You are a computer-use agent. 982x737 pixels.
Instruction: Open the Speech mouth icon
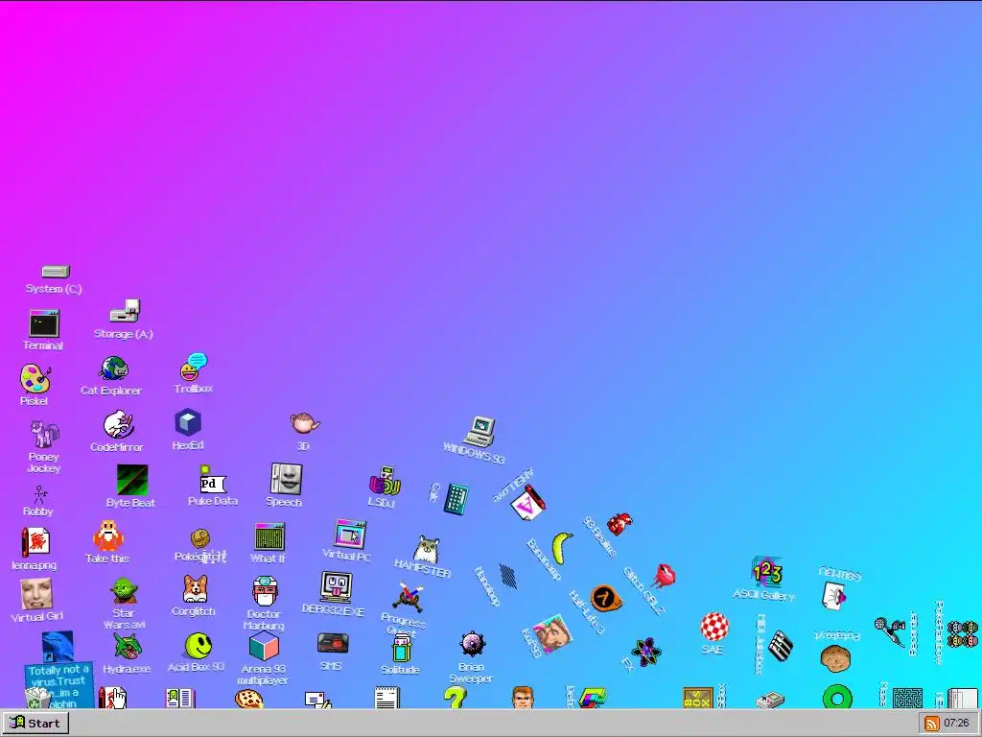[286, 480]
